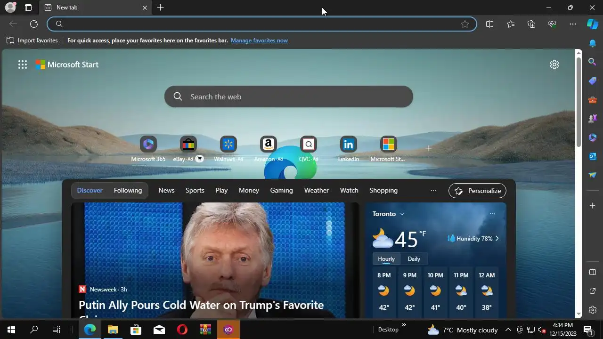
Task: Switch to the Sports tab
Action: (x=195, y=191)
